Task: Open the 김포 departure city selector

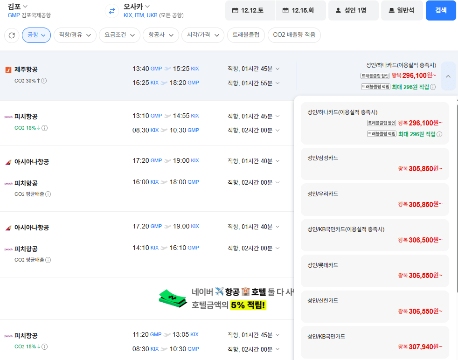Action: click(18, 6)
